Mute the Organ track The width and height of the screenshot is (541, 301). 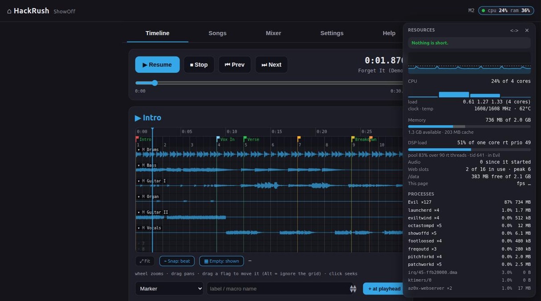coord(143,197)
